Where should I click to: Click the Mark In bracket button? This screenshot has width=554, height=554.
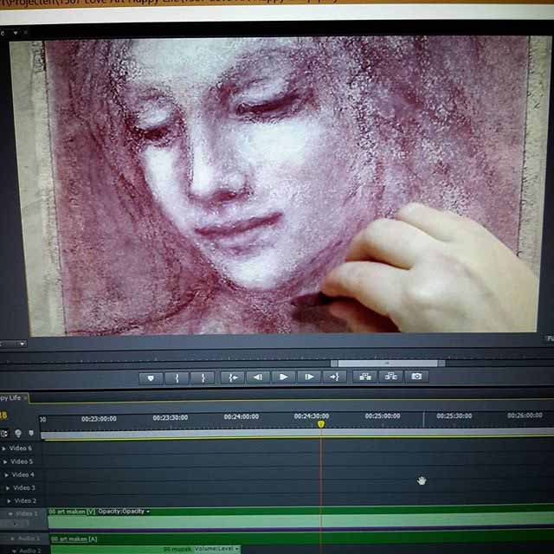pyautogui.click(x=177, y=377)
